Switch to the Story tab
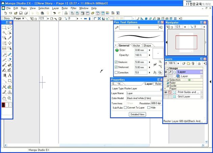The image size is (213, 153). click(x=7, y=18)
